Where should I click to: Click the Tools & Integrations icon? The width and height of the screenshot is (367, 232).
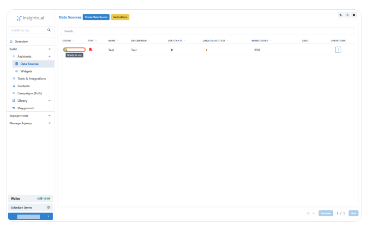coord(14,79)
